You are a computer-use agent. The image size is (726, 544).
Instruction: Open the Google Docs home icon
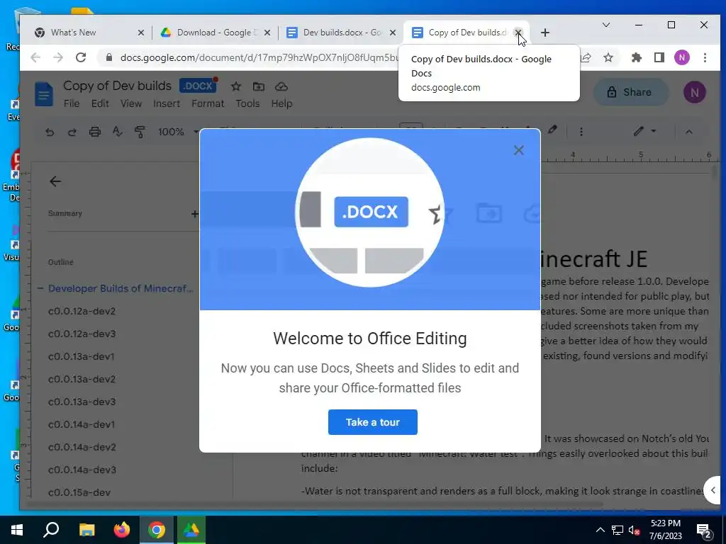coord(44,94)
